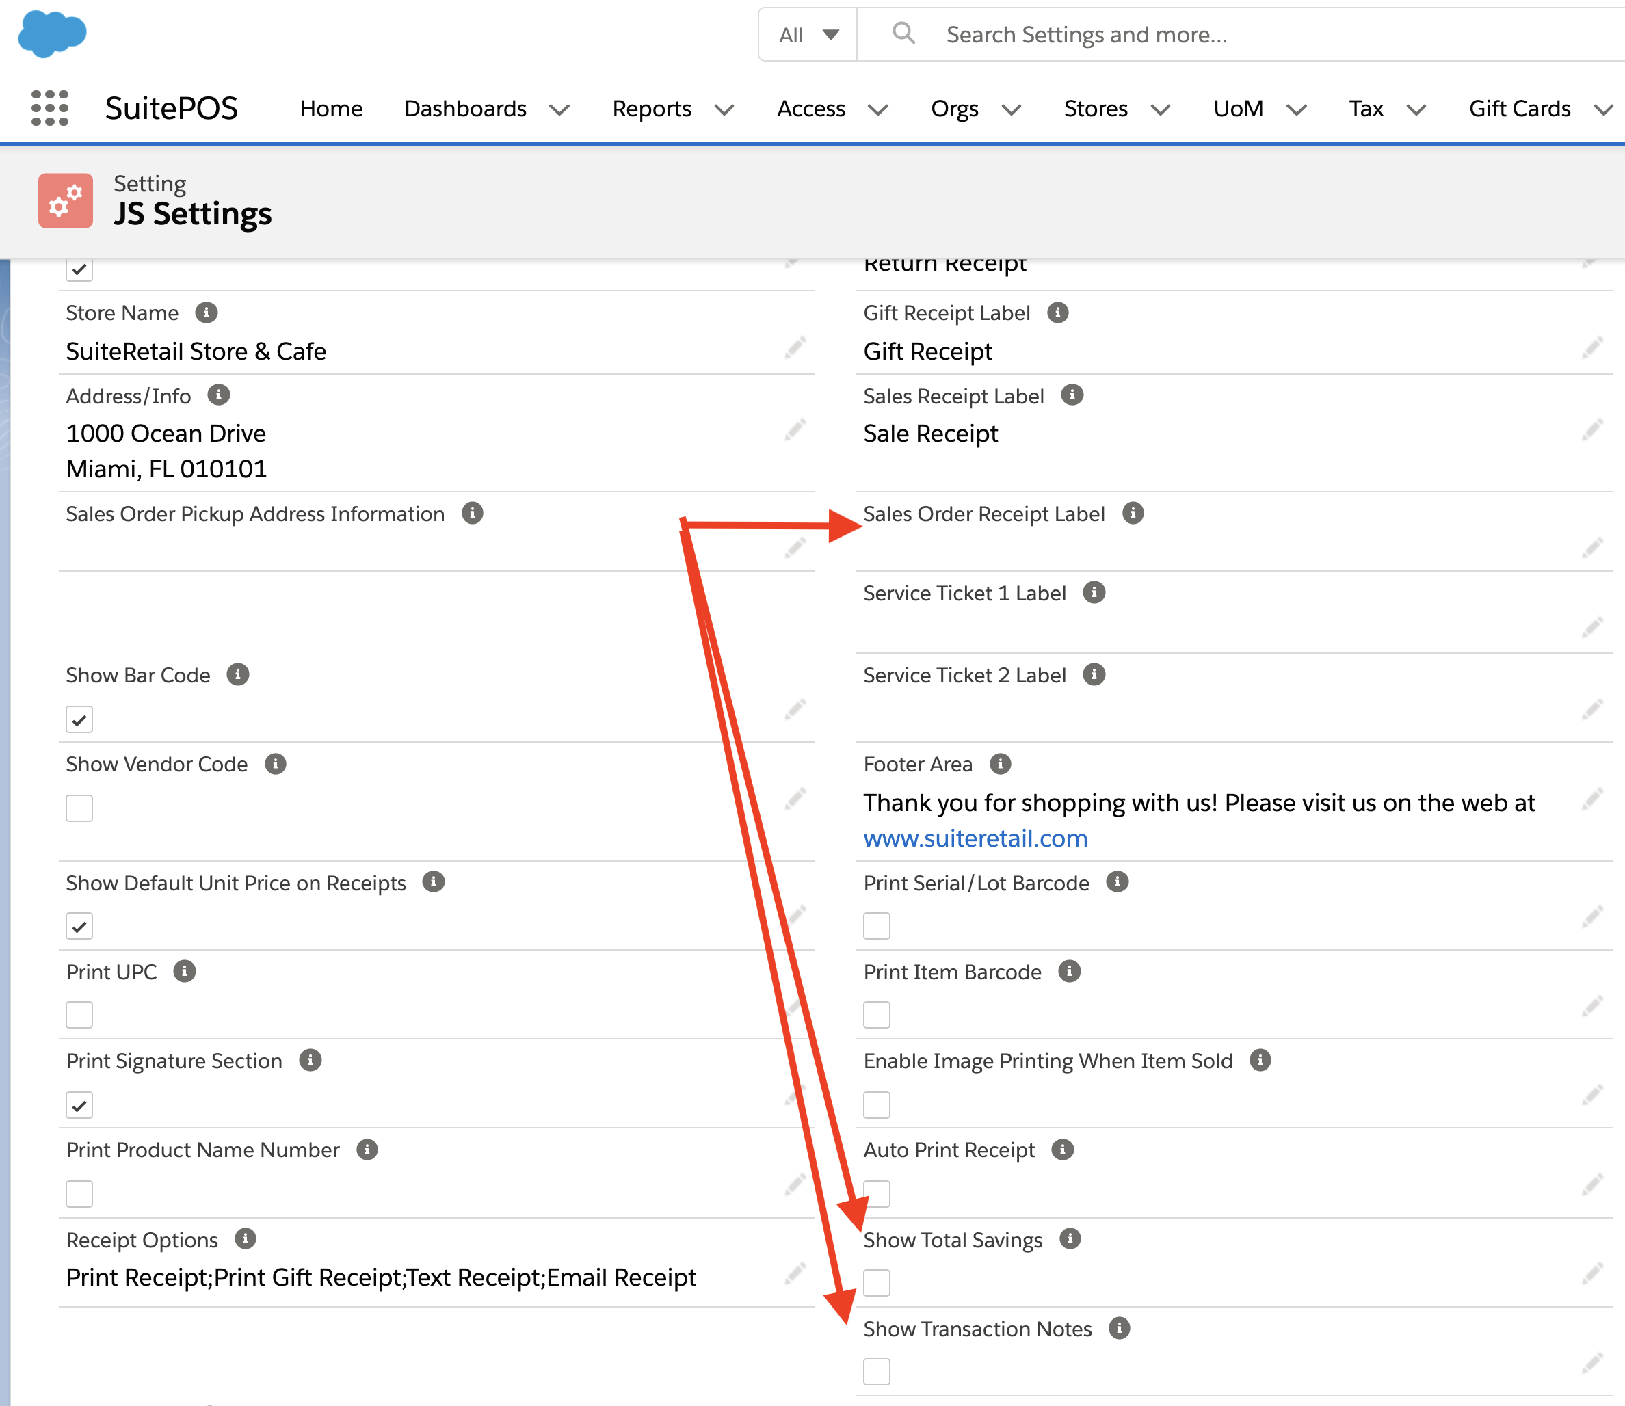Click the info icon beside Store Name
Screen dimensions: 1625x1406
207,313
